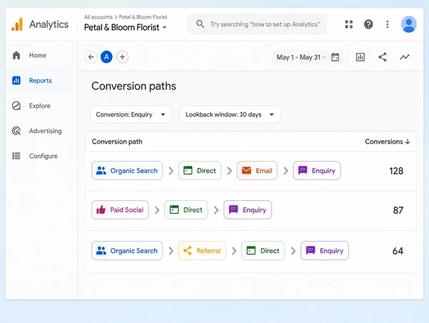Click the Reports bar chart icon
Viewport: 429px width, 323px height.
tap(16, 81)
